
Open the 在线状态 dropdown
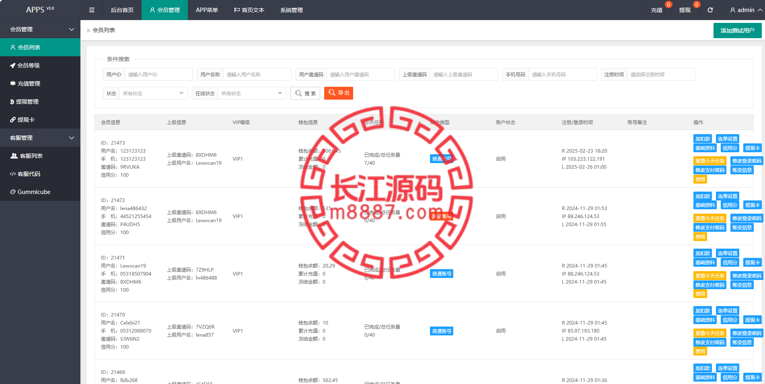pos(252,93)
